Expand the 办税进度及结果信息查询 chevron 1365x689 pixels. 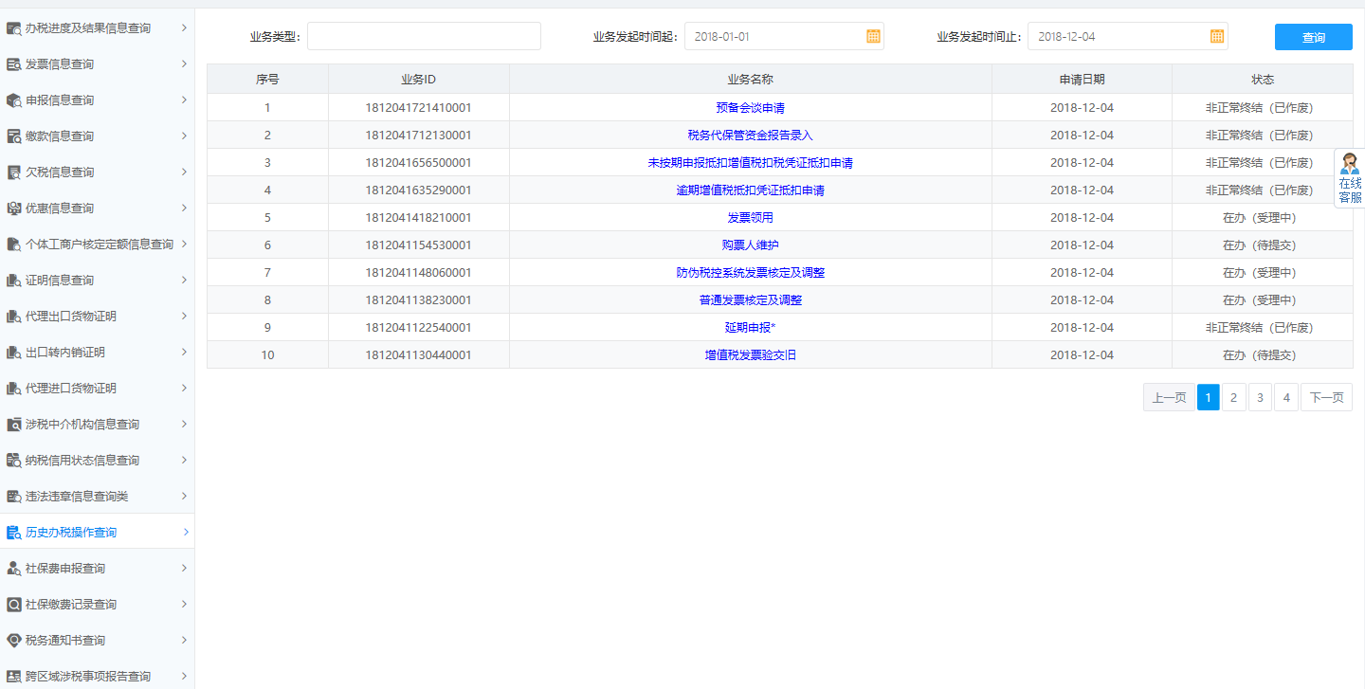click(x=186, y=27)
